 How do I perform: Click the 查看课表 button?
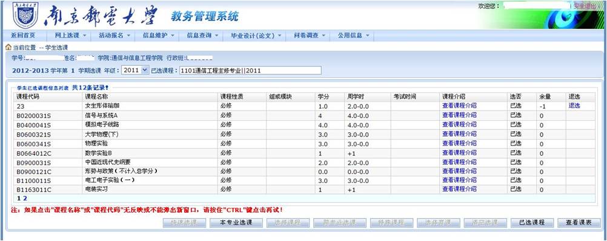point(579,222)
